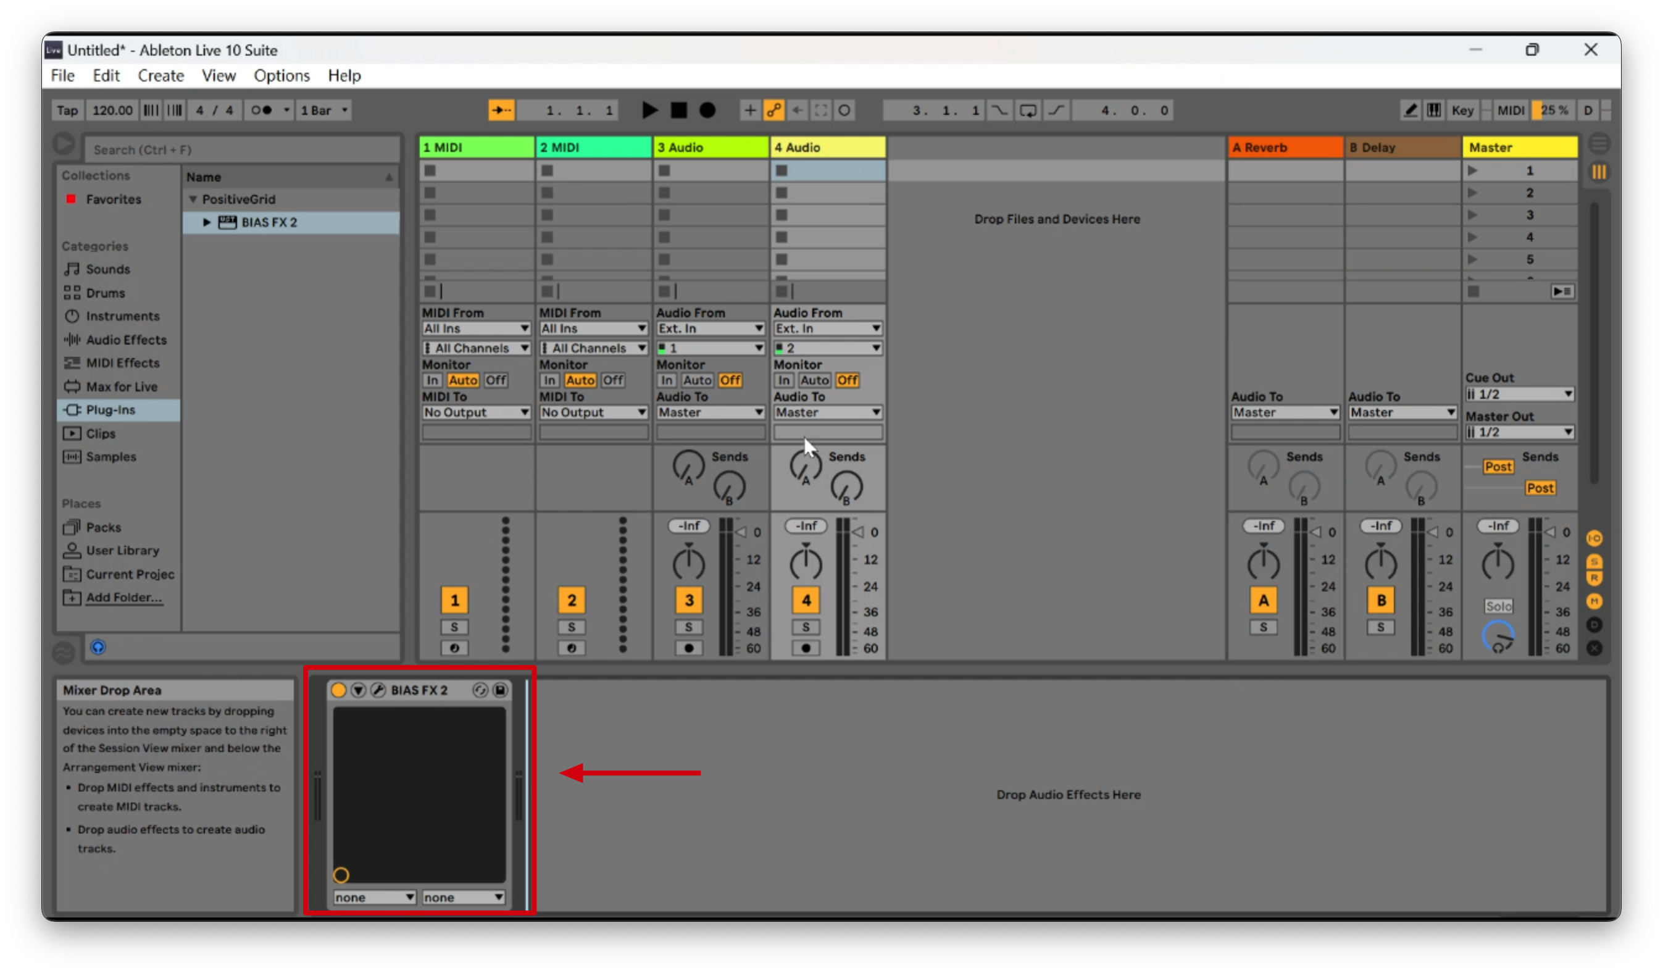Deactivate BIAS FX 2 device power toggle
This screenshot has width=1663, height=973.
338,690
